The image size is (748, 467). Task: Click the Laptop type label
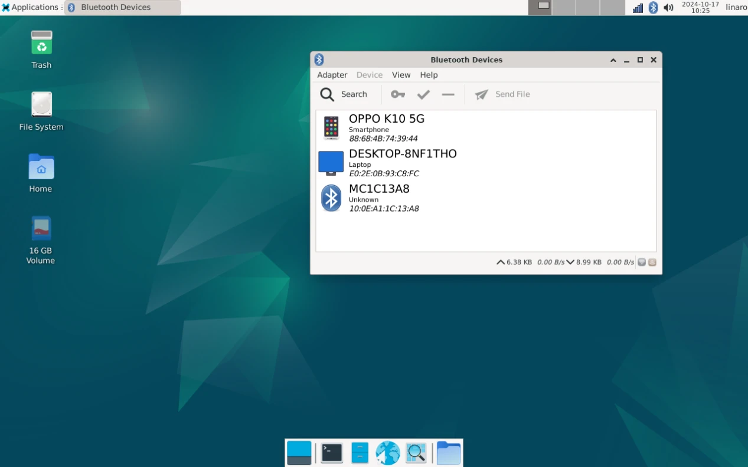[360, 165]
